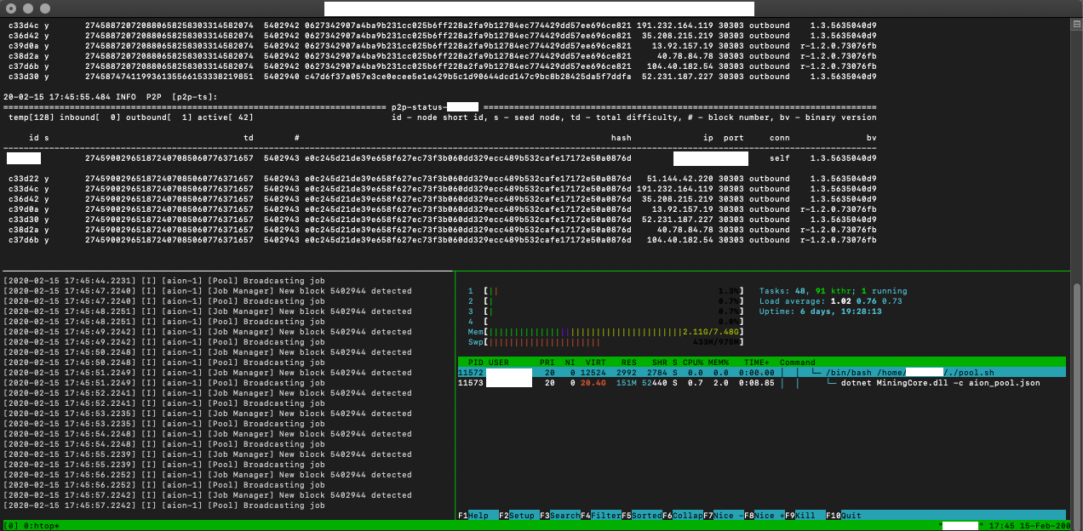Sort by the TIME+ column header

tap(754, 363)
